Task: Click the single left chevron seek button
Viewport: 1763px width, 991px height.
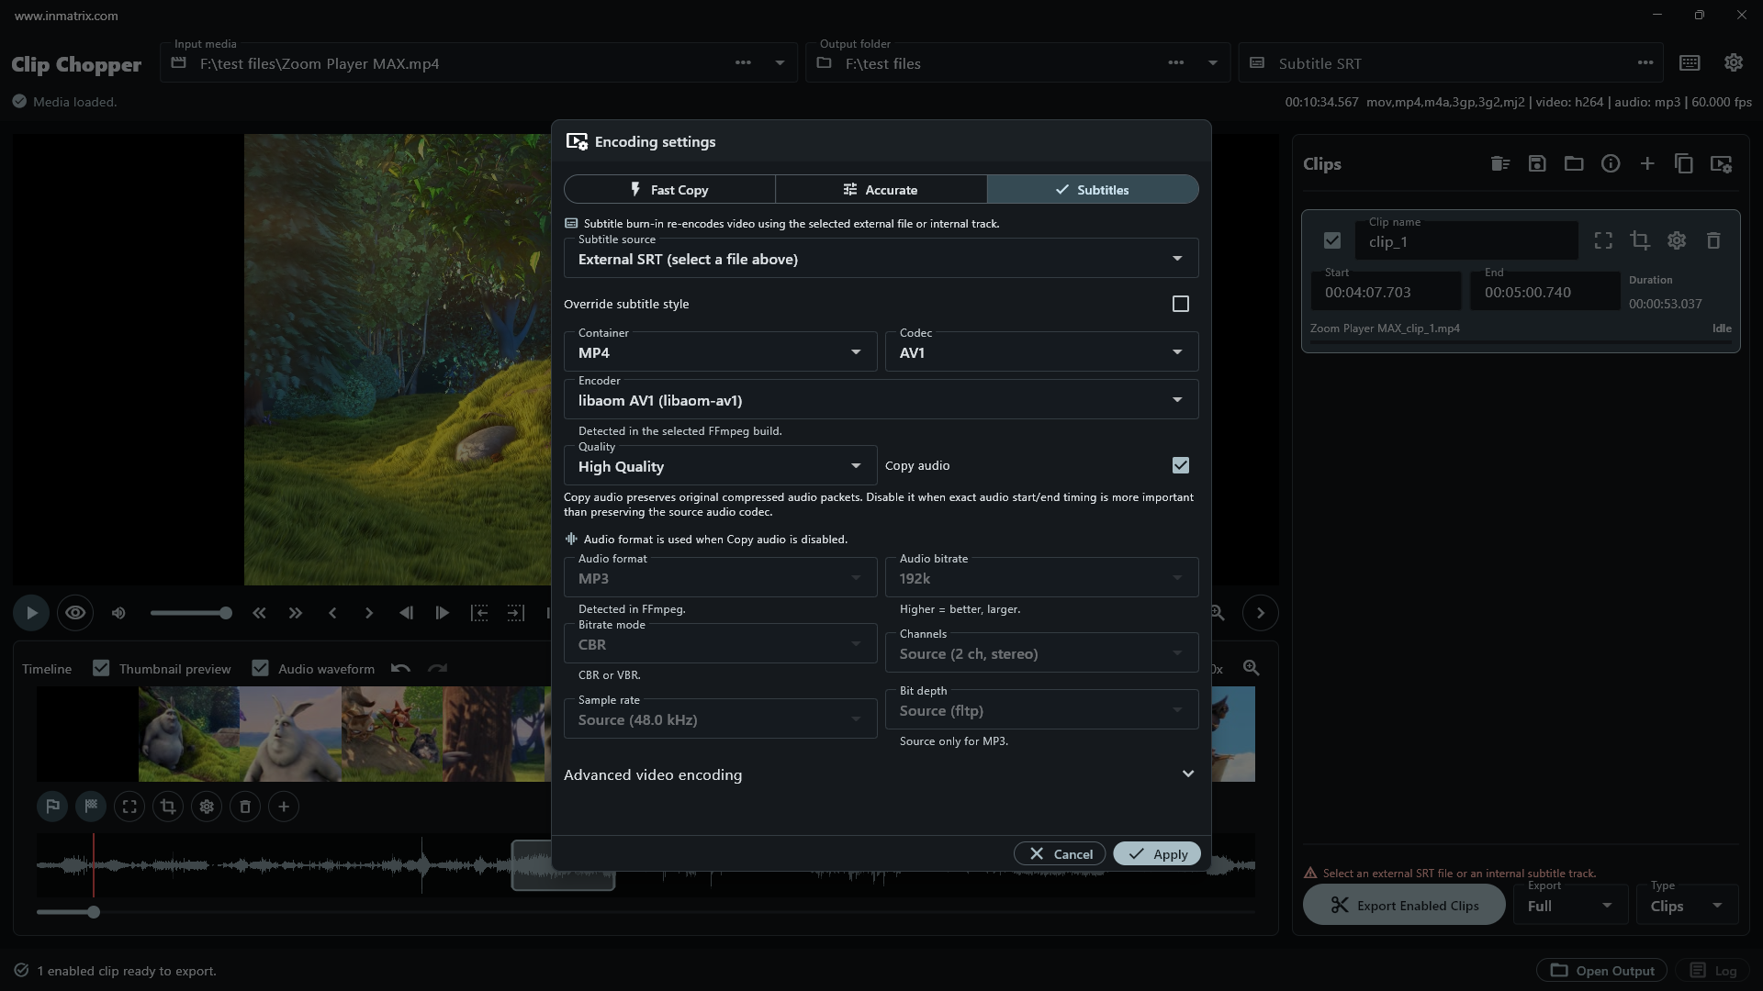Action: [x=332, y=613]
